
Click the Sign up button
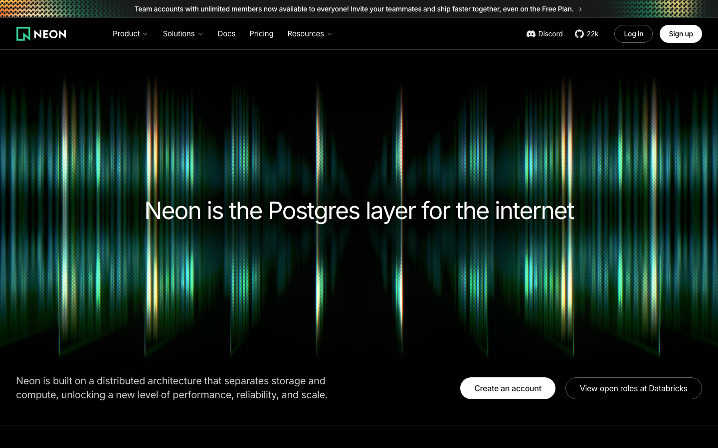(681, 34)
